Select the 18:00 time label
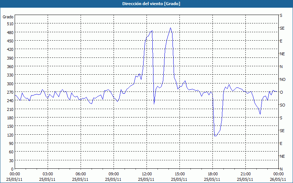Viewport: 293px width, 183px height. point(212,174)
